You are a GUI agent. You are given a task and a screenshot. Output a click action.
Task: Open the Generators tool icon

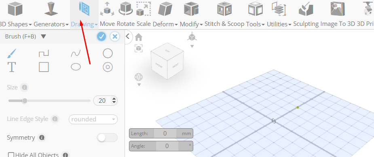click(51, 9)
